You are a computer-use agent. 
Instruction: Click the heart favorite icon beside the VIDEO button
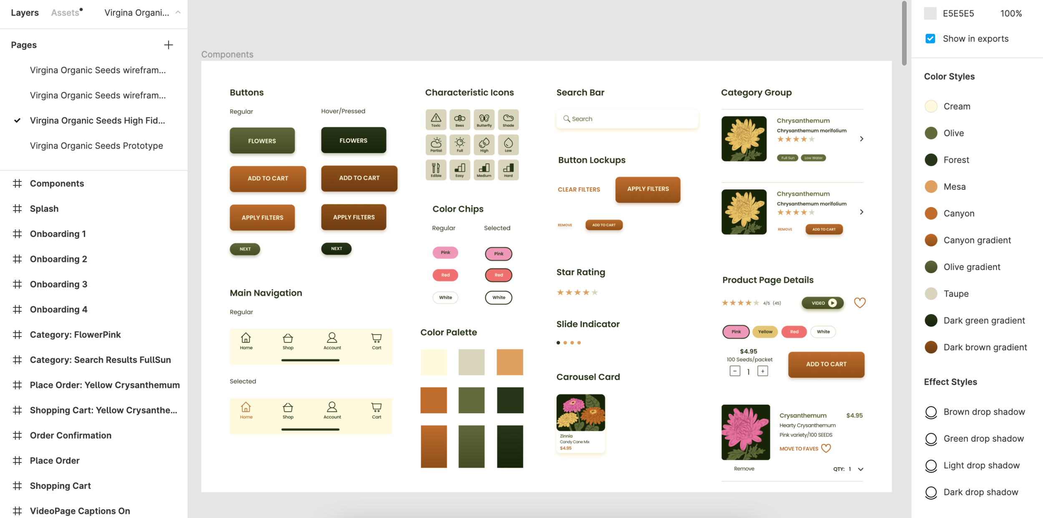coord(859,303)
